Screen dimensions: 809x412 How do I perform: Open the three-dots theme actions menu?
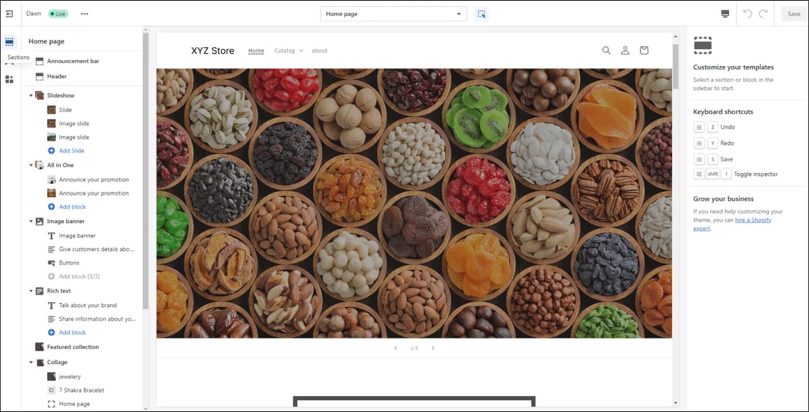coord(84,13)
